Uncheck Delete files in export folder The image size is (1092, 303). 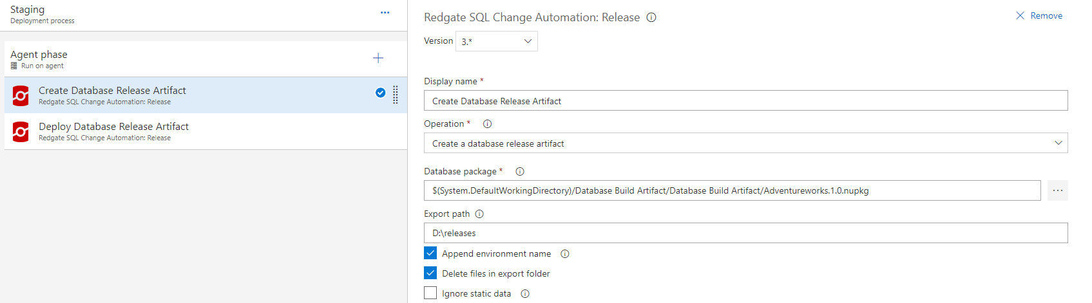(430, 273)
